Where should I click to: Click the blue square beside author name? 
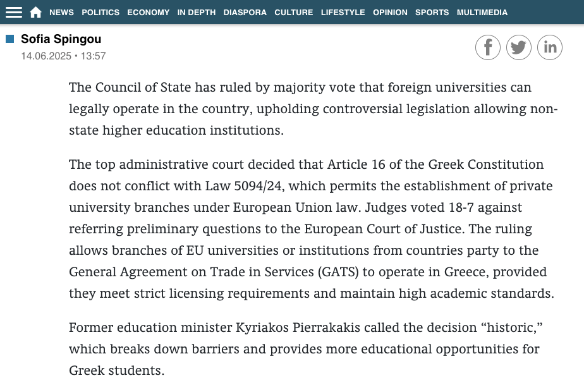10,39
